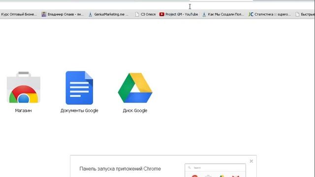Click the YouTube favicon in bookmarks bar
Image resolution: width=315 pixels, height=177 pixels.
coord(162,14)
